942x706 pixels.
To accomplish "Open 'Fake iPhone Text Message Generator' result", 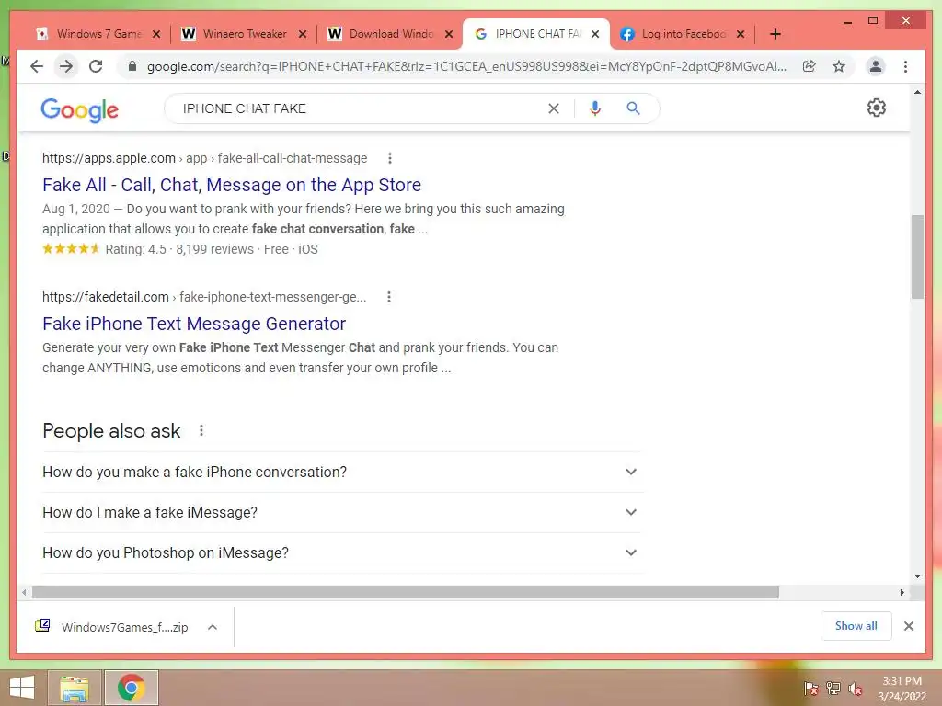I will pos(194,324).
